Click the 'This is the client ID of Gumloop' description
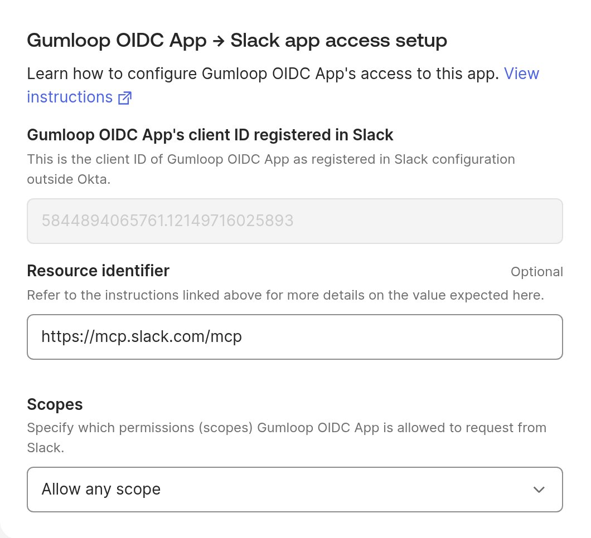 coord(271,169)
